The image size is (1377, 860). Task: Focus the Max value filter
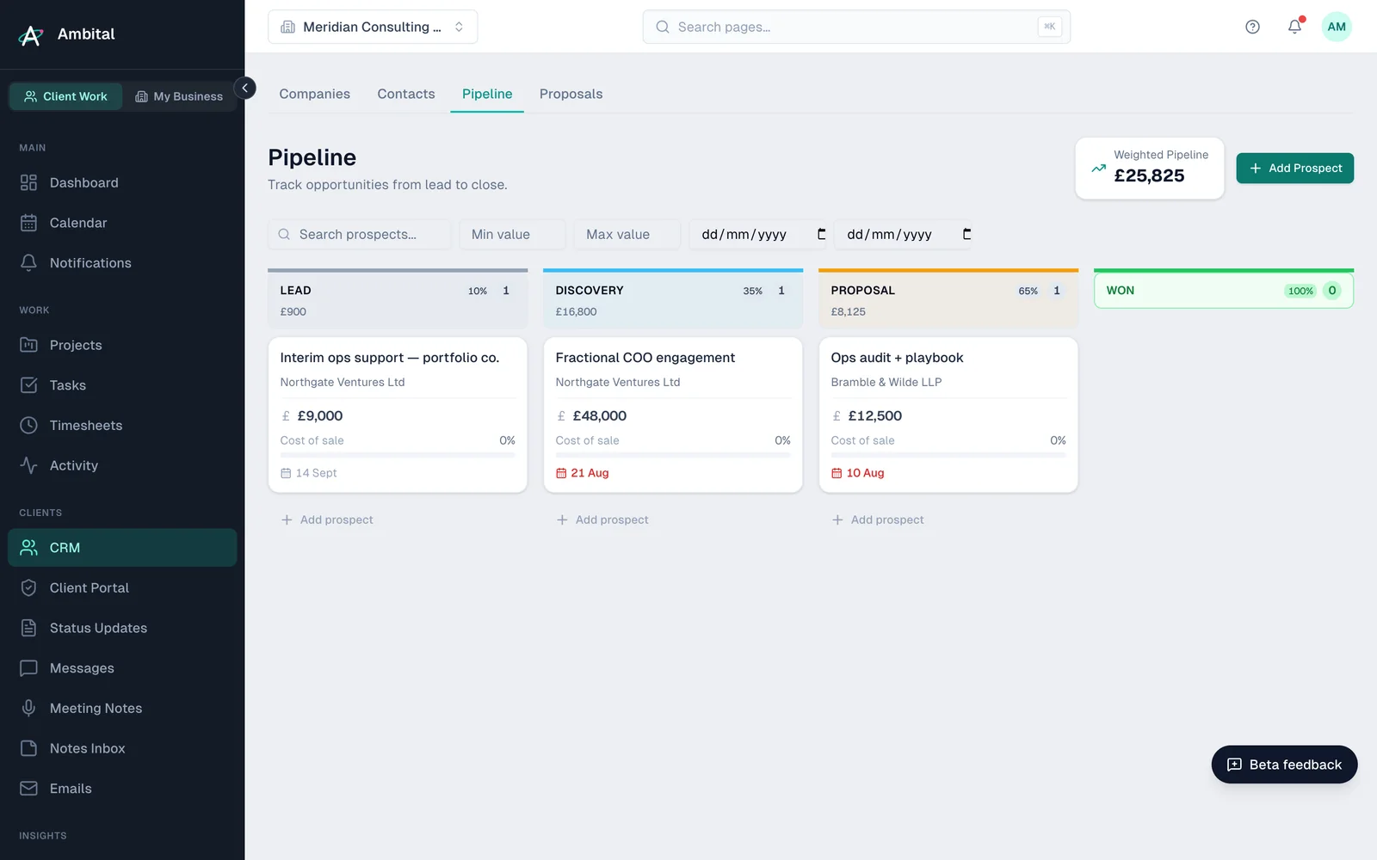pyautogui.click(x=627, y=234)
